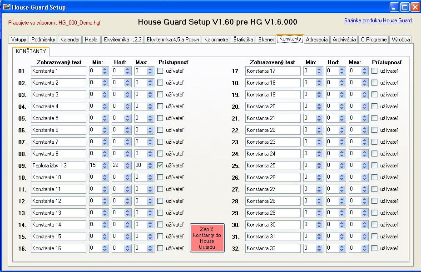This screenshot has width=421, height=272.
Task: Tick užívateľ checkbox in row 04
Action: 160,106
